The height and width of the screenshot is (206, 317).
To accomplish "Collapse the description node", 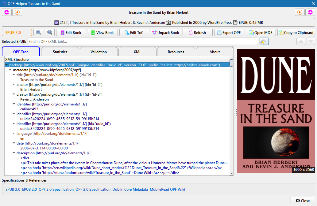I will coord(14,153).
